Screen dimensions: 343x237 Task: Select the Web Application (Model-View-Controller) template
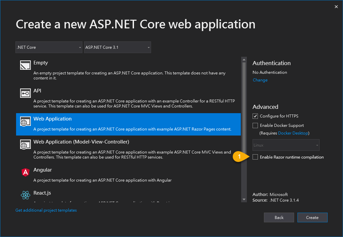click(81, 142)
